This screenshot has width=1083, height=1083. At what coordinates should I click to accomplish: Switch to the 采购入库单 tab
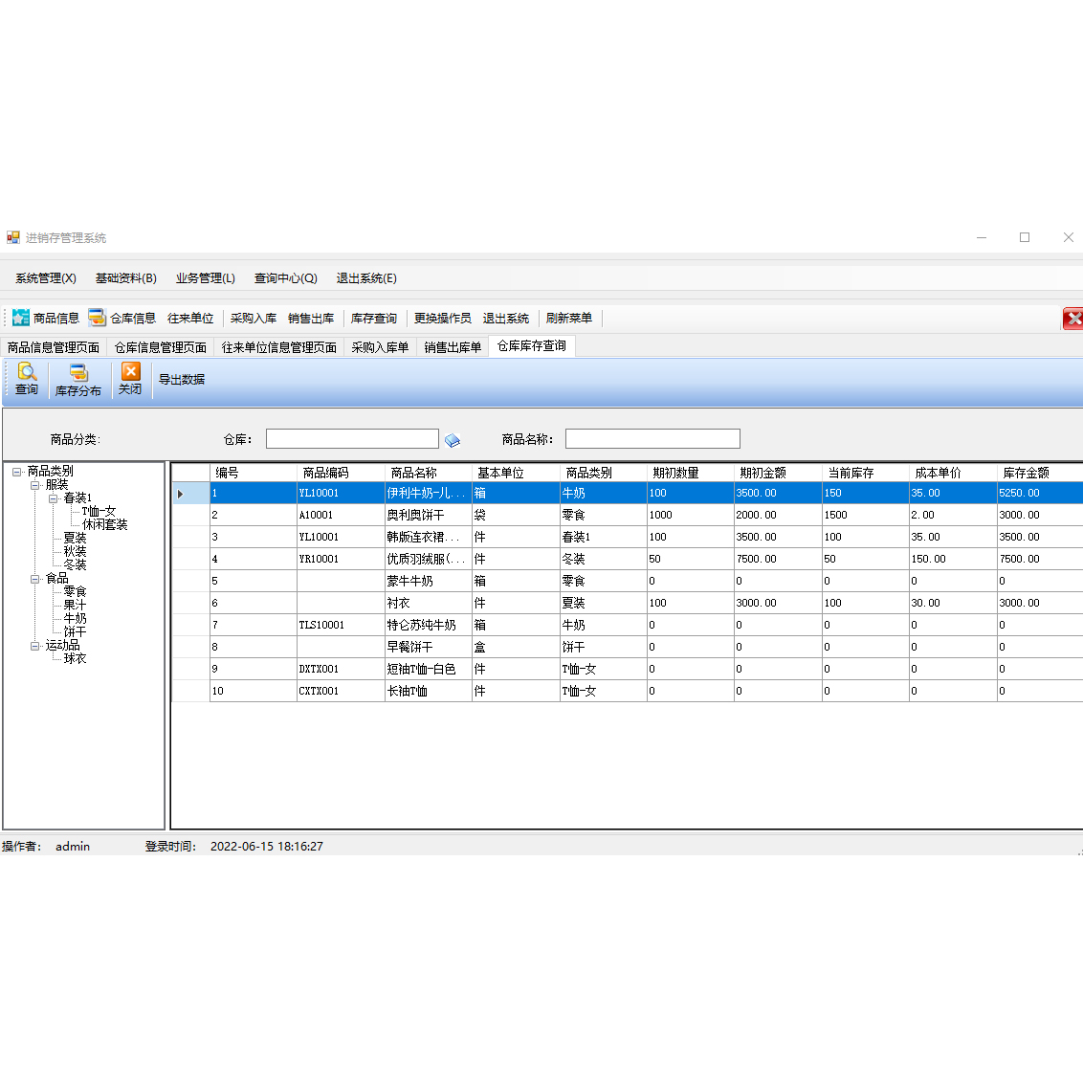[x=380, y=347]
